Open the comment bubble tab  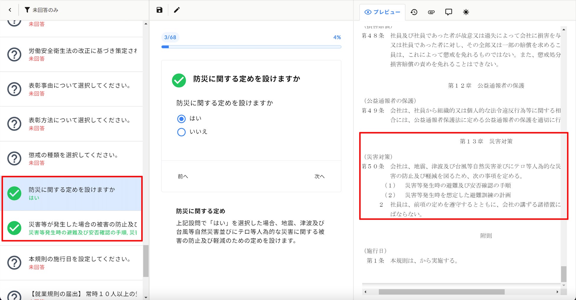coord(449,12)
